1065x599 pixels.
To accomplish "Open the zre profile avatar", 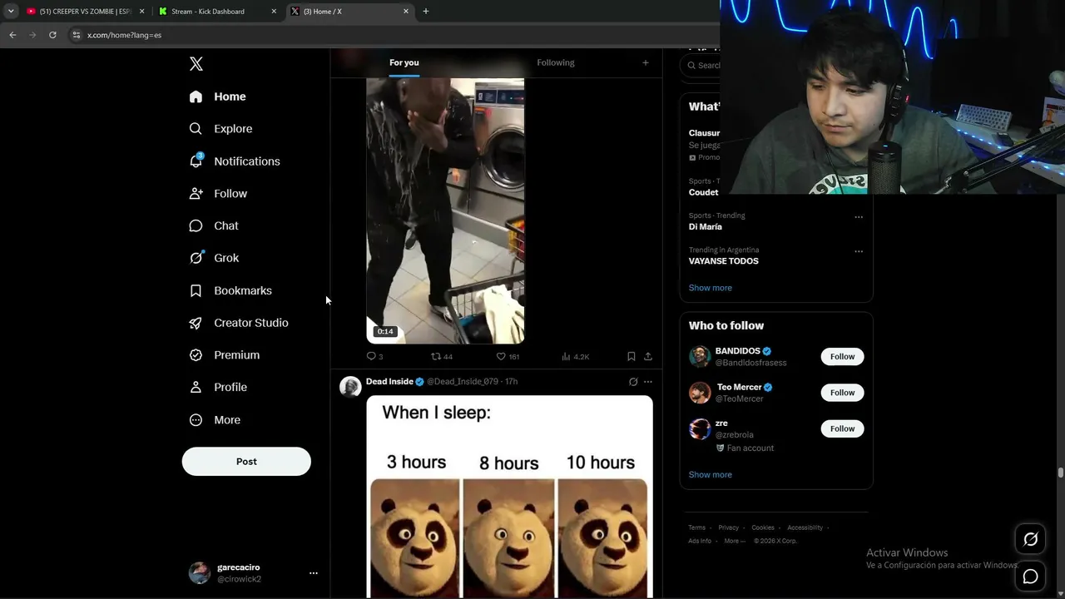I will coord(700,428).
